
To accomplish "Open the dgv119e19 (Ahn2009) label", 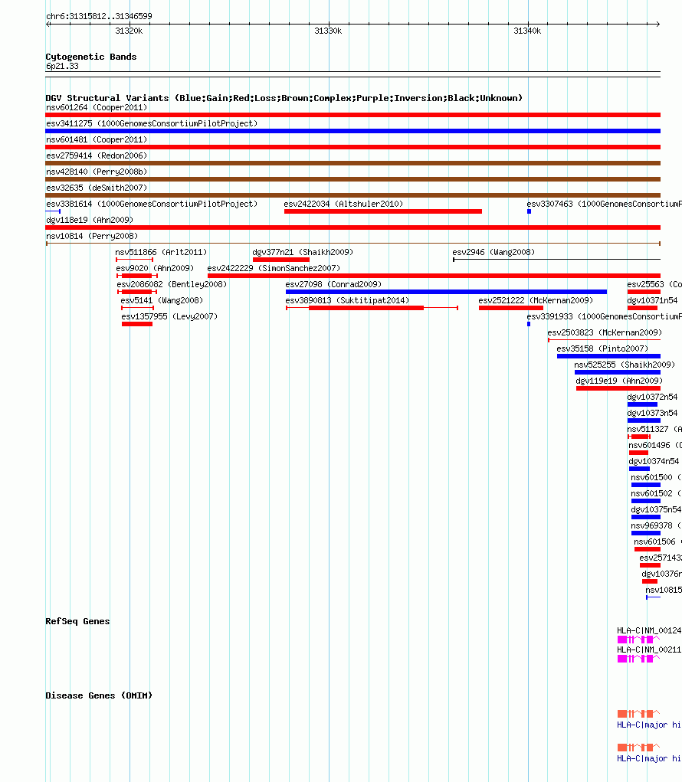I will click(x=620, y=381).
